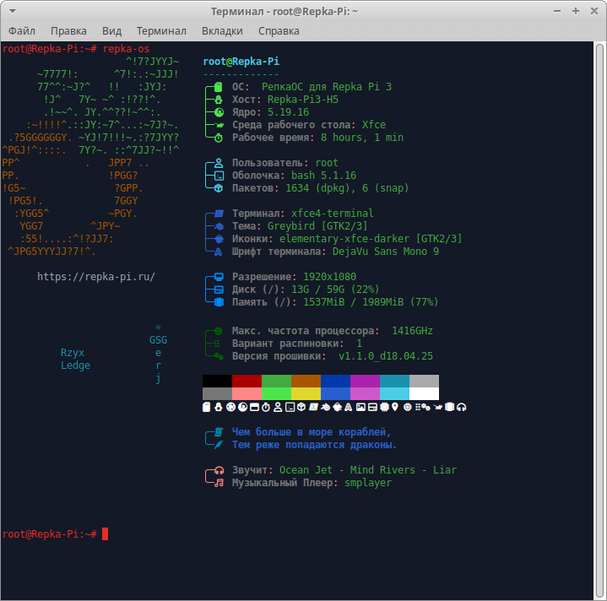Click the track Ocean Jet - Mind Rivers - Liar
Viewport: 607px width, 601px height.
coord(368,470)
